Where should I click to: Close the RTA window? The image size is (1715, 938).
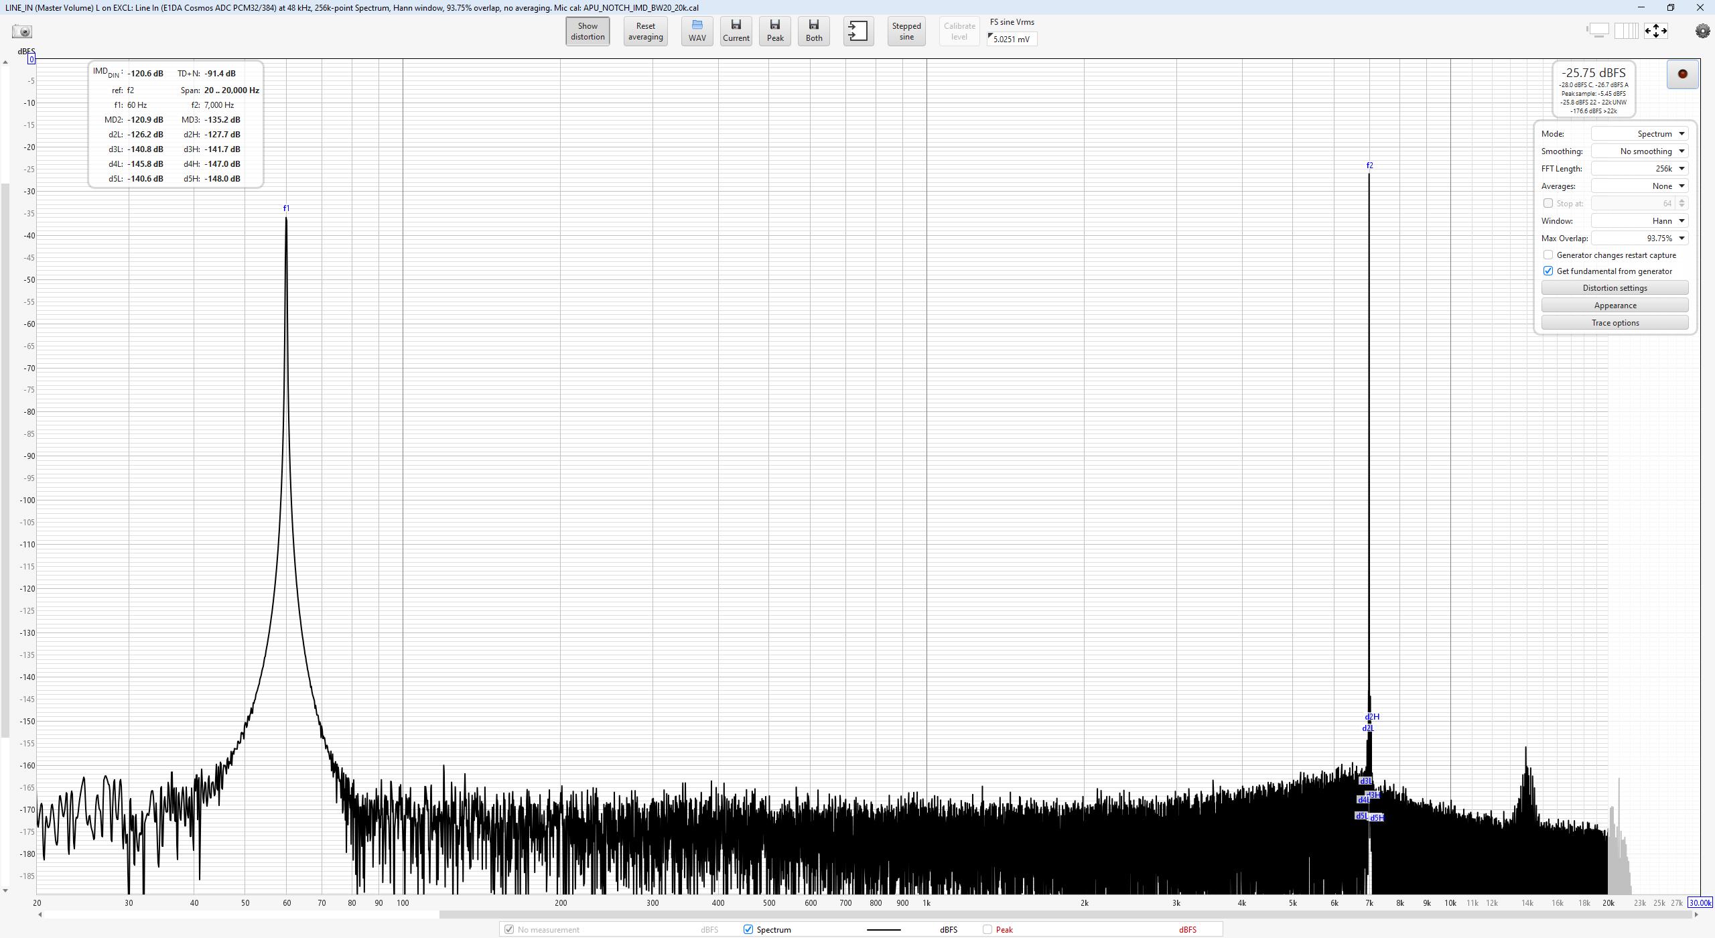coord(1700,7)
